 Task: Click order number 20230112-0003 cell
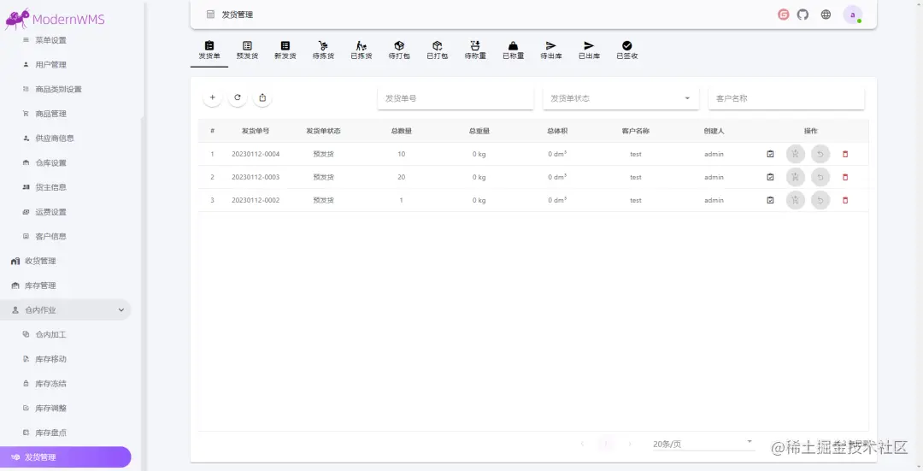(x=256, y=177)
